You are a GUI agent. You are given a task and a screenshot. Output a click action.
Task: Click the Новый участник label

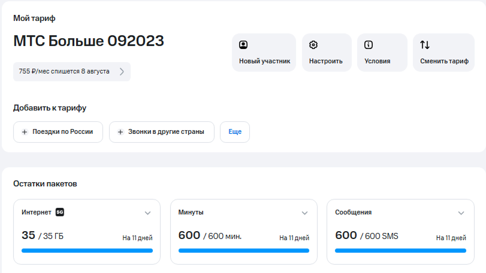pos(265,61)
